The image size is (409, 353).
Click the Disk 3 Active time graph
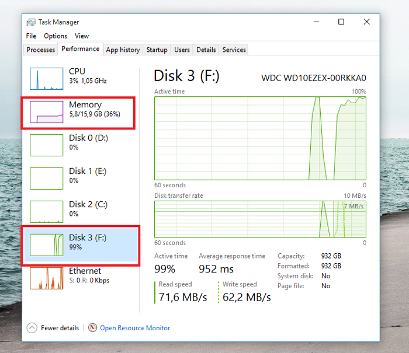point(260,138)
